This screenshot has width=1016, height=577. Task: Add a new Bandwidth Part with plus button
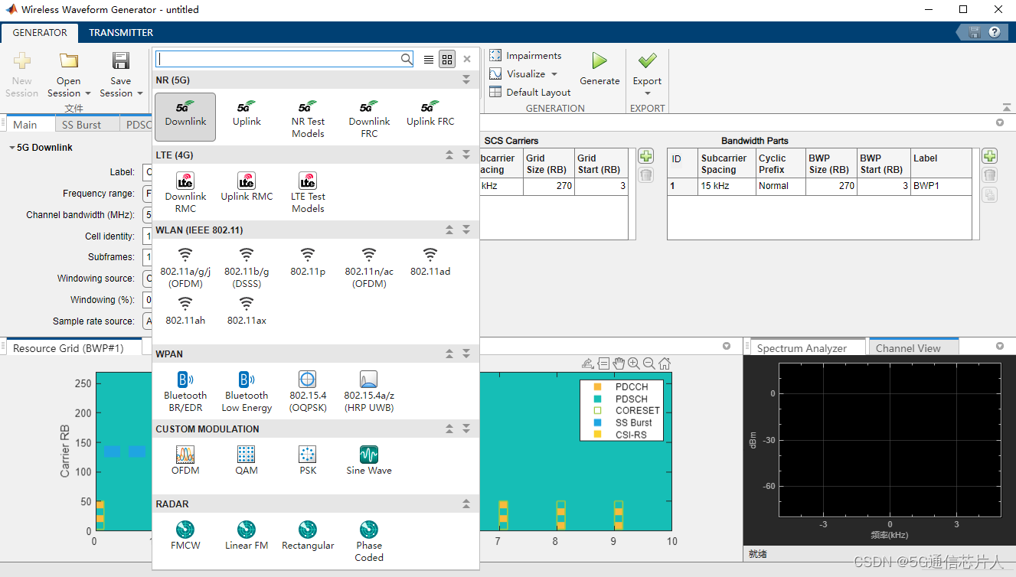(x=989, y=155)
